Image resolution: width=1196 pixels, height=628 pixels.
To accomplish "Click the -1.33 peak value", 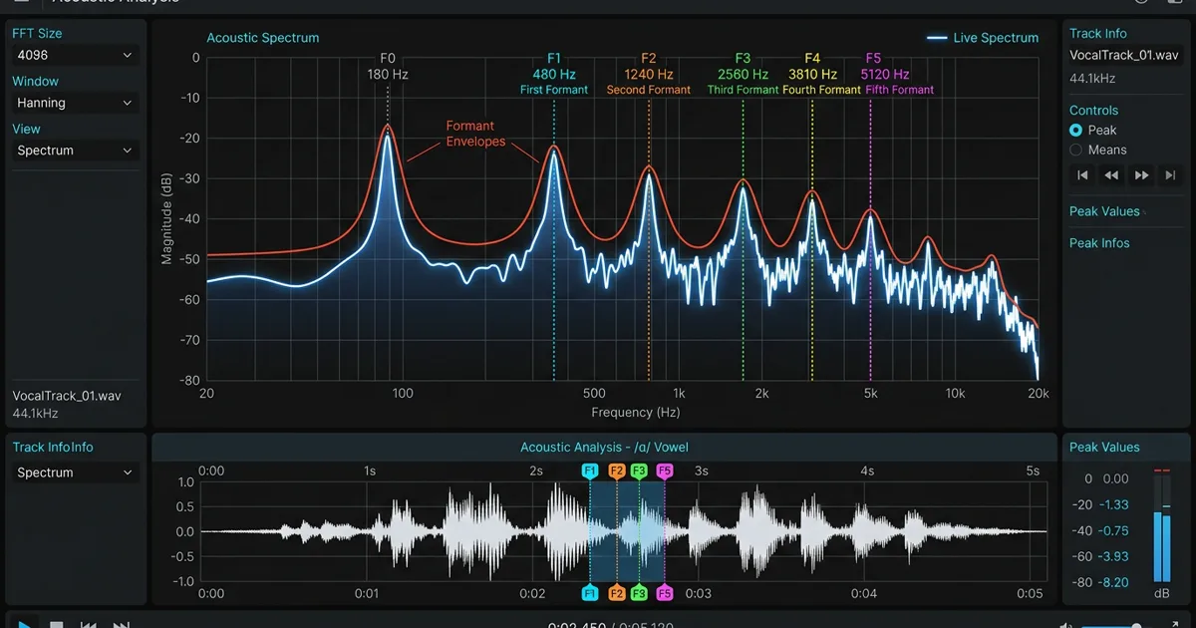I will tap(1113, 504).
